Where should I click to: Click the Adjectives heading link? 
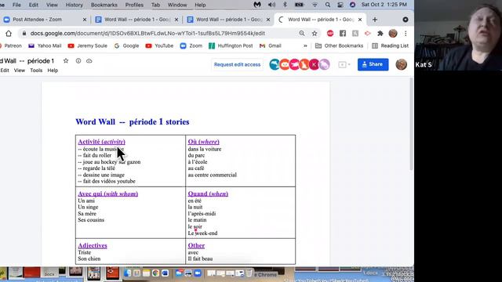click(x=93, y=245)
